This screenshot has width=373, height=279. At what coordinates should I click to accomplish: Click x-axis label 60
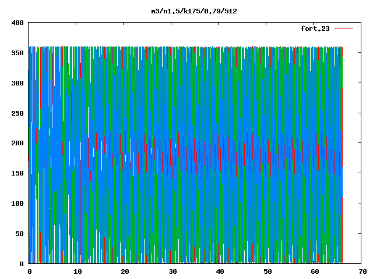[315, 271]
